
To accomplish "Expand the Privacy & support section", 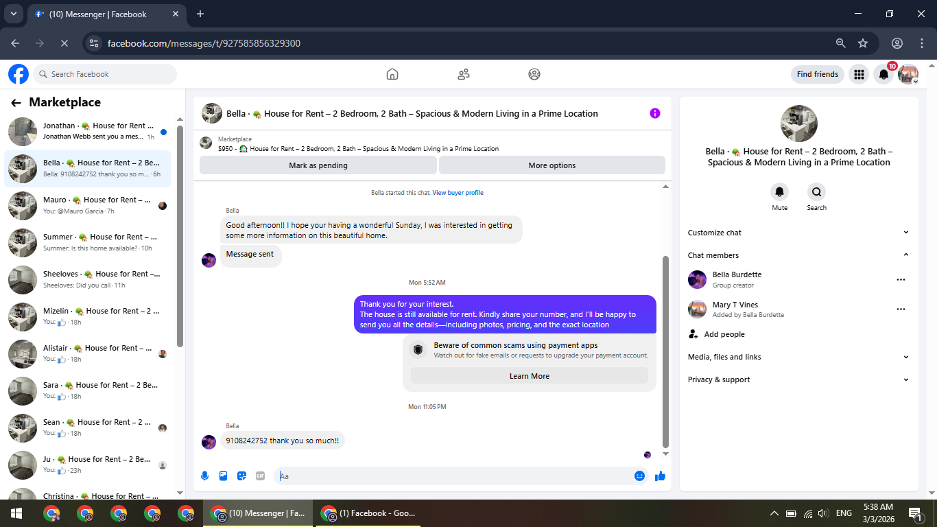I will (799, 379).
